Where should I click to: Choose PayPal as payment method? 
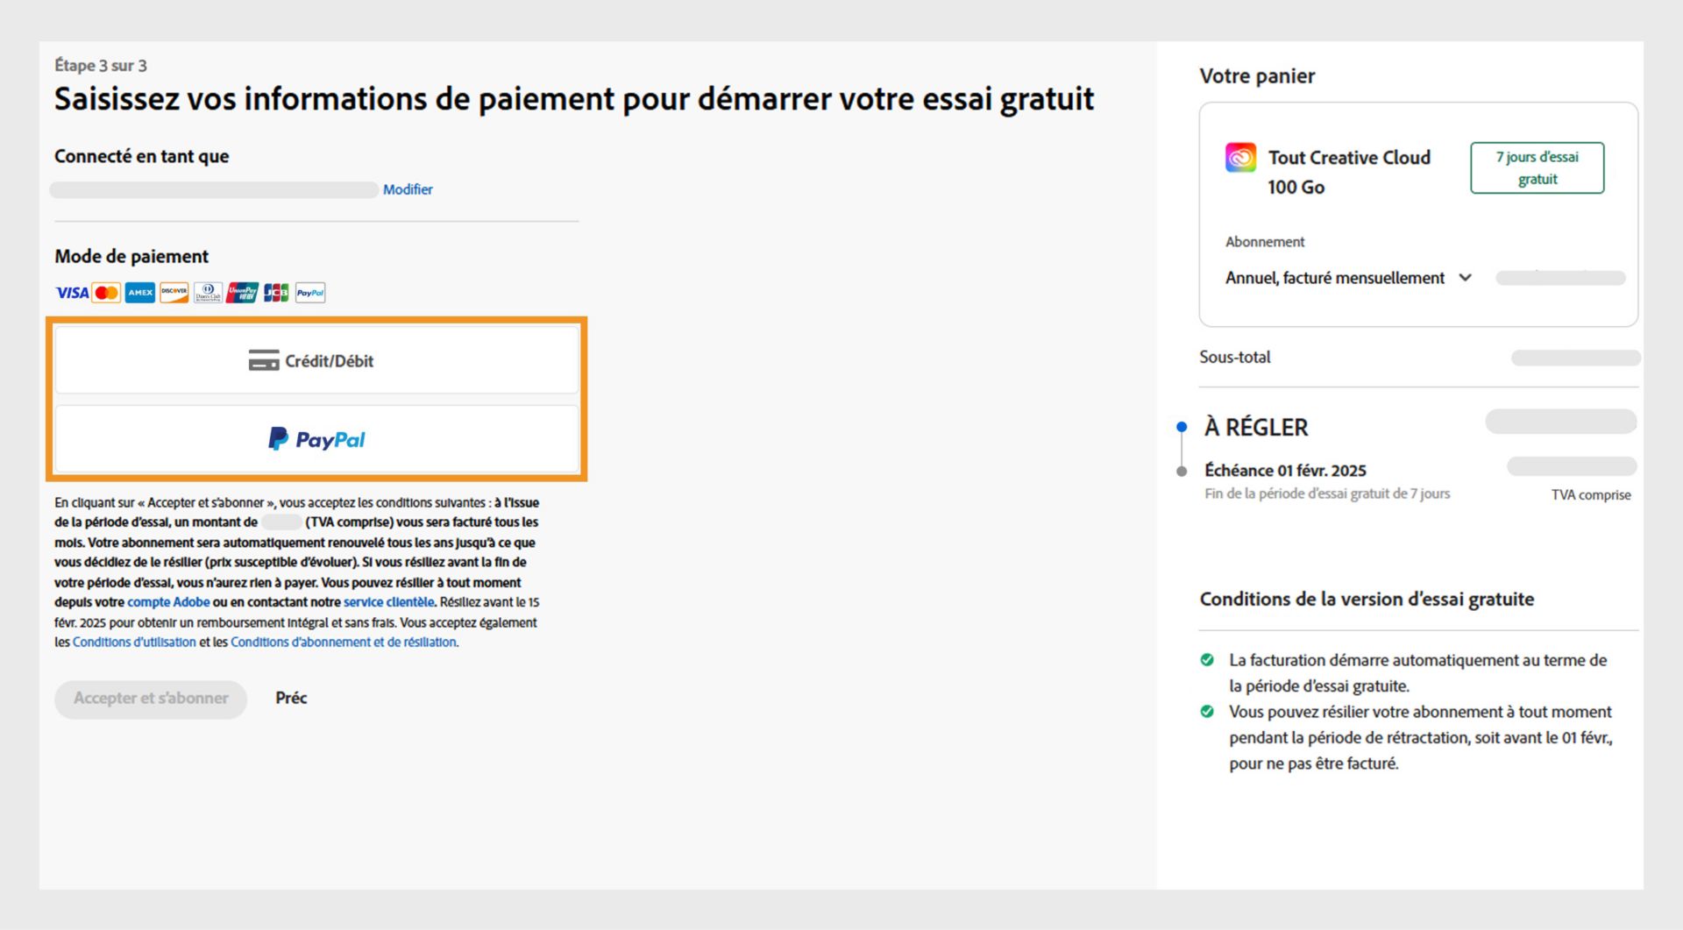coord(317,439)
